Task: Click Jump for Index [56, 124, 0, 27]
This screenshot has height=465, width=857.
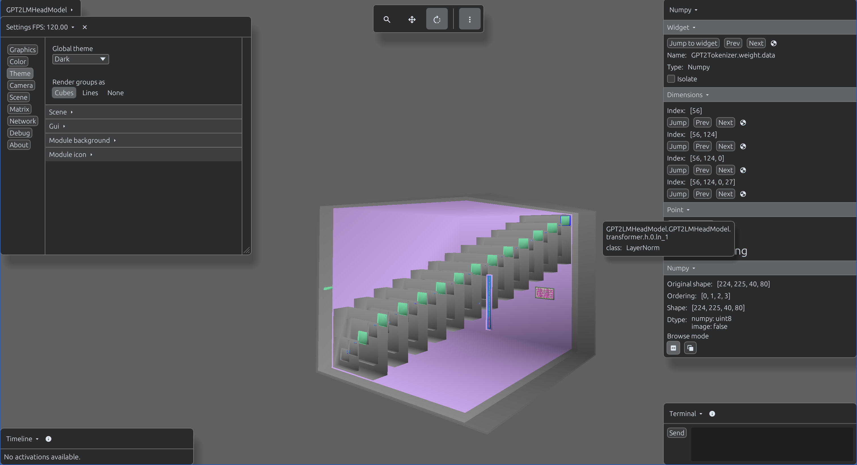Action: (678, 194)
